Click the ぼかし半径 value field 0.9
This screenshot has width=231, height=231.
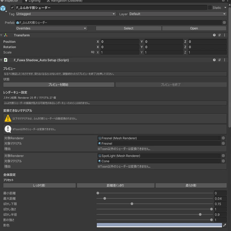pos(220,214)
